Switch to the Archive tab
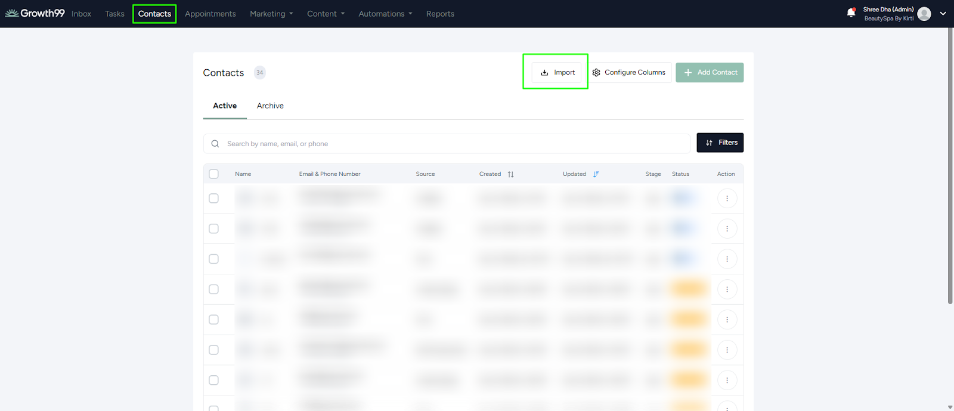This screenshot has height=411, width=954. point(270,106)
